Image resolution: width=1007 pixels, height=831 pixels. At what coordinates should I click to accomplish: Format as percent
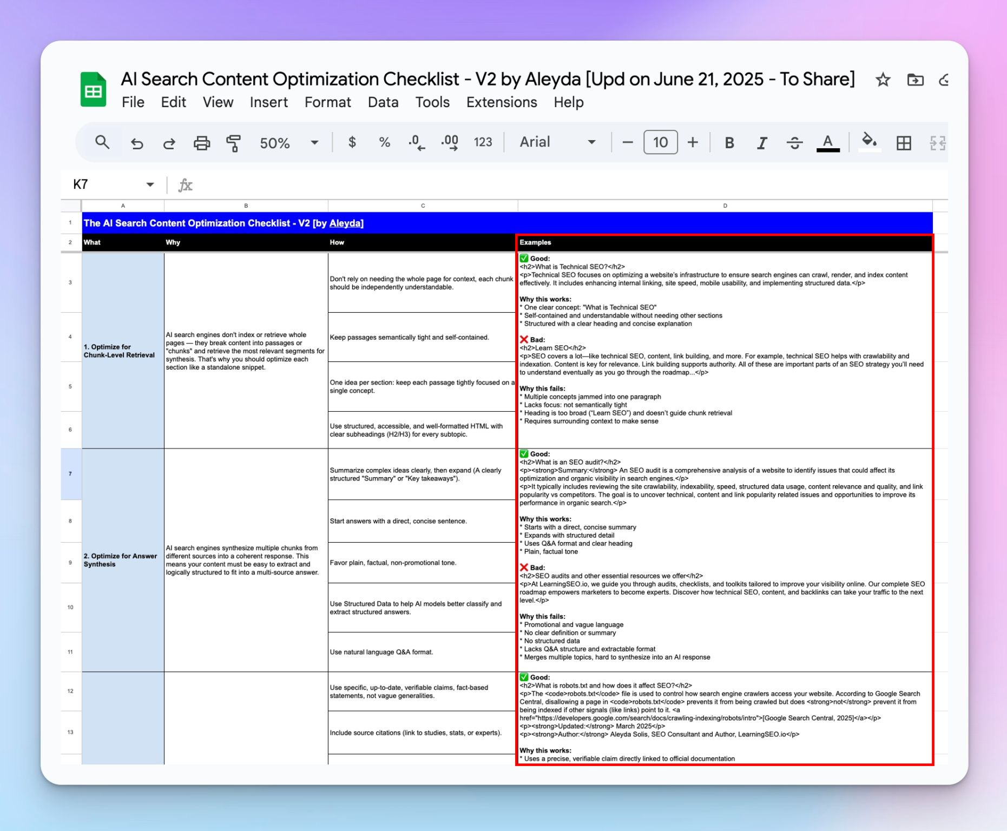(x=385, y=142)
